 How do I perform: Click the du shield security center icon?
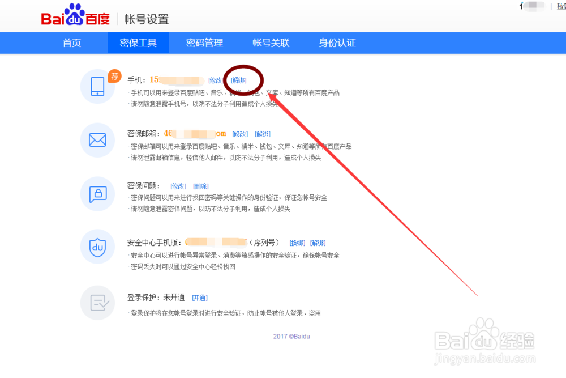pyautogui.click(x=97, y=247)
